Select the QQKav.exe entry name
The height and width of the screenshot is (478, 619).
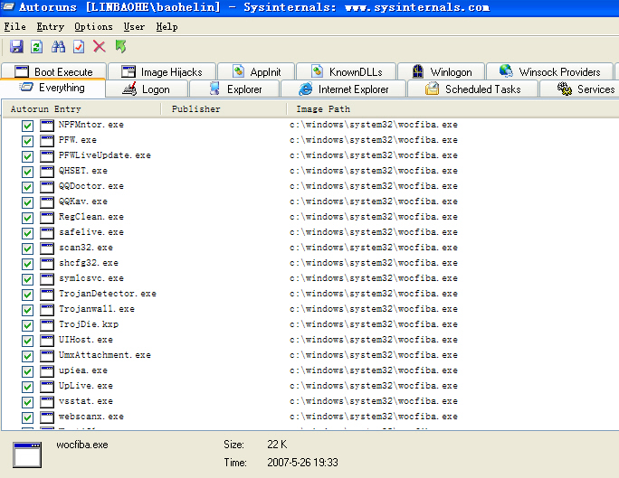coord(83,202)
